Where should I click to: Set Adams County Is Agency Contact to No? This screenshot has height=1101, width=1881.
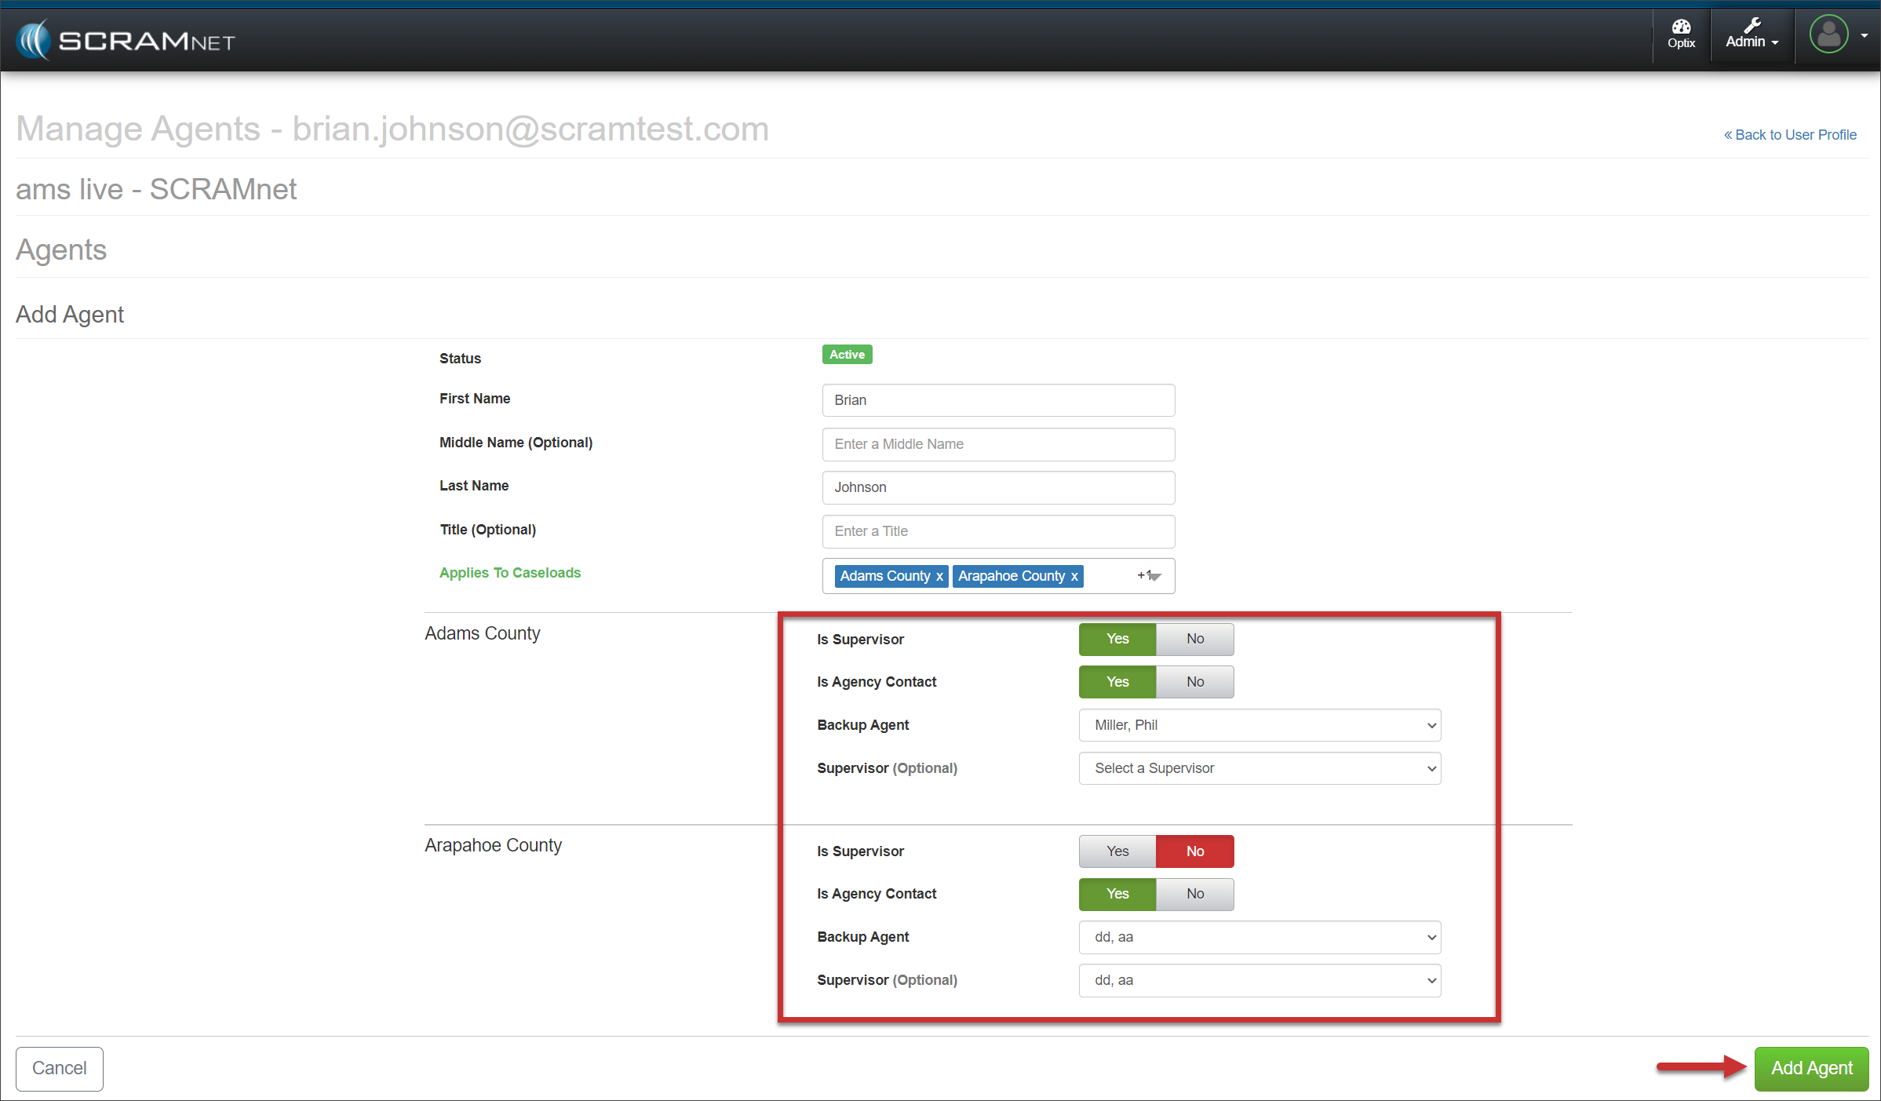point(1194,682)
